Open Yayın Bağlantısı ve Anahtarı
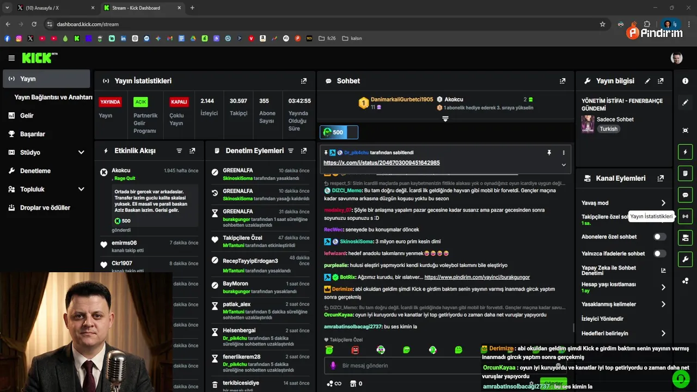This screenshot has height=392, width=697. point(53,97)
